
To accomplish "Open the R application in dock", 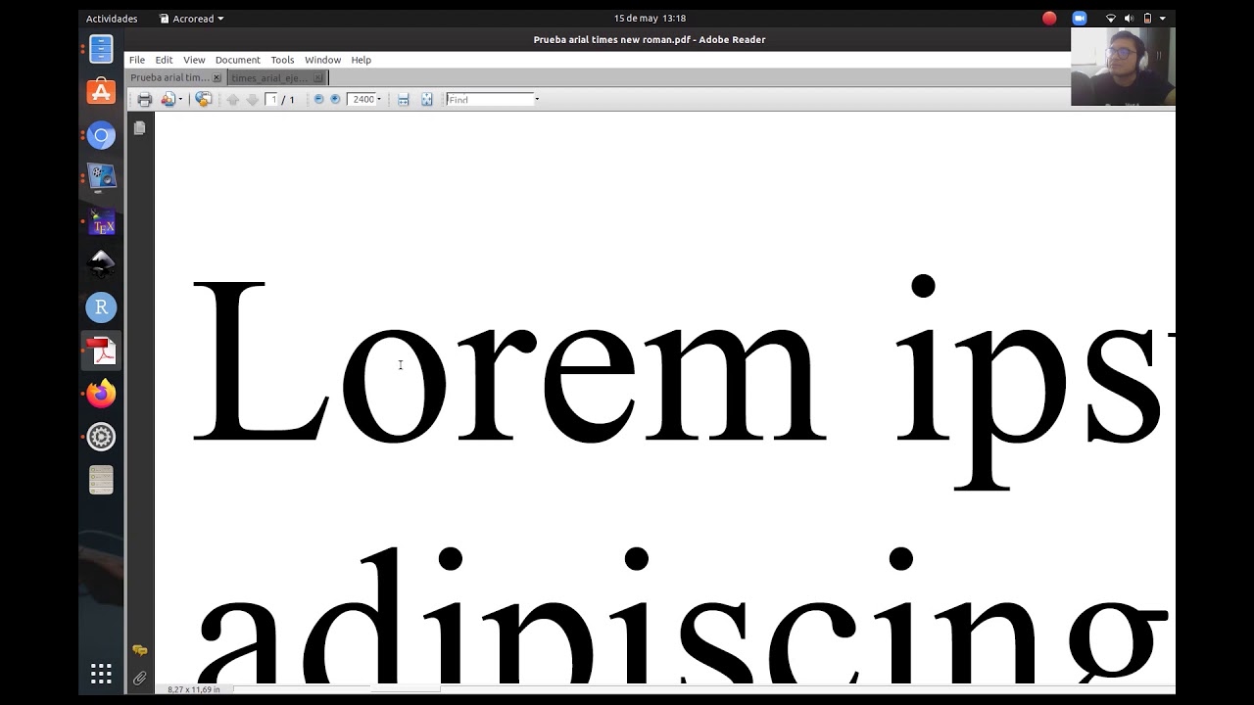I will pyautogui.click(x=101, y=307).
